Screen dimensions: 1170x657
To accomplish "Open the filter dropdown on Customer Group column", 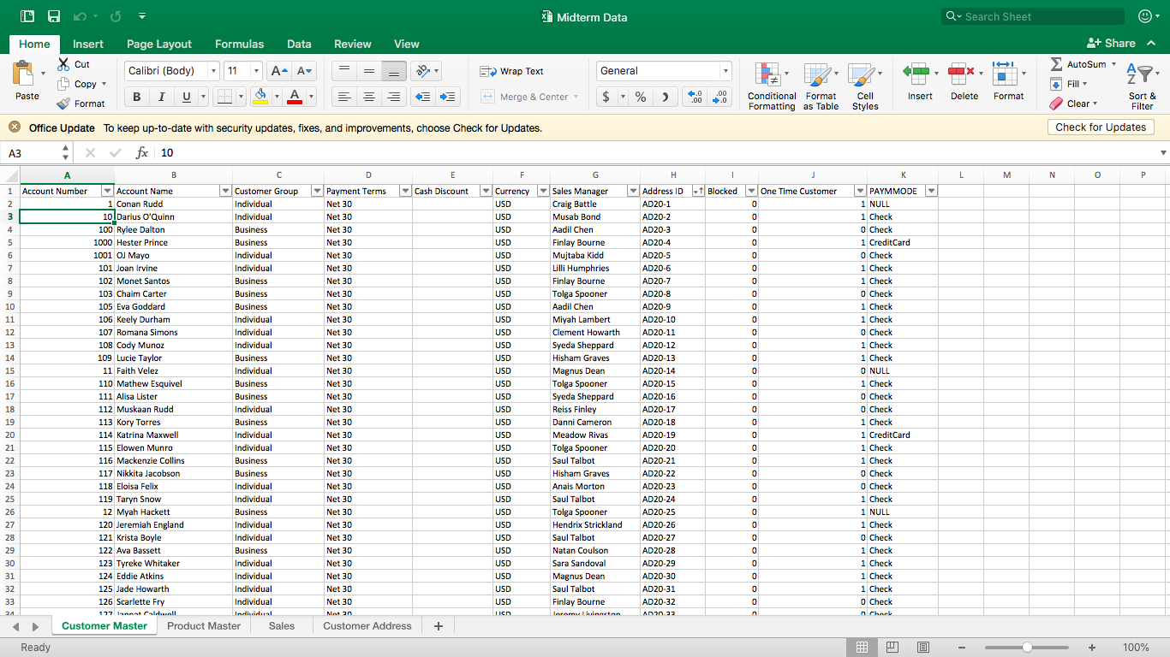I will (316, 190).
